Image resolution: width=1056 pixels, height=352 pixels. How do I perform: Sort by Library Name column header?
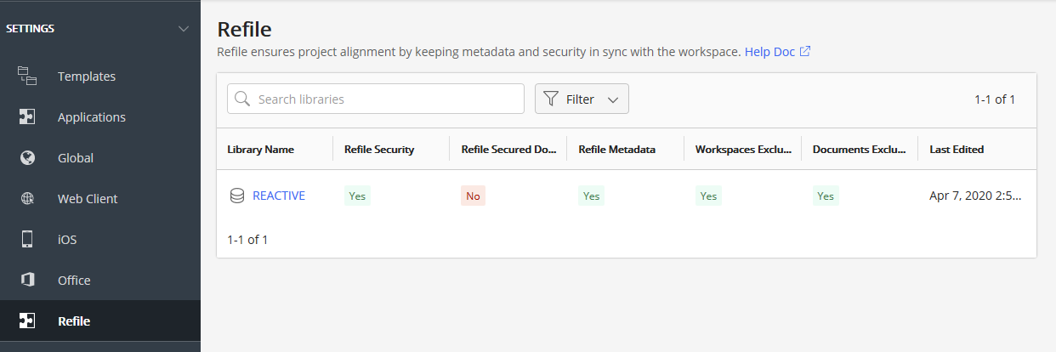point(261,150)
